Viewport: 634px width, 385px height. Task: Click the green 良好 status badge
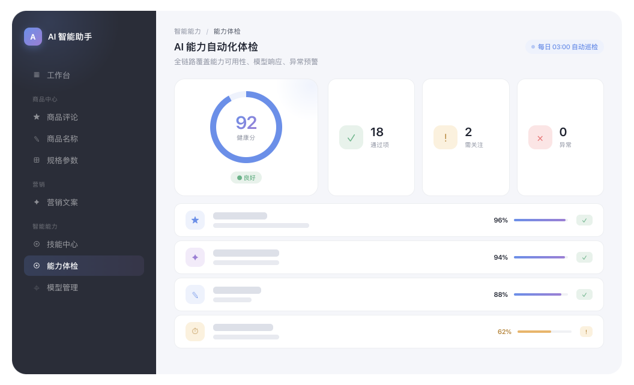click(x=246, y=178)
